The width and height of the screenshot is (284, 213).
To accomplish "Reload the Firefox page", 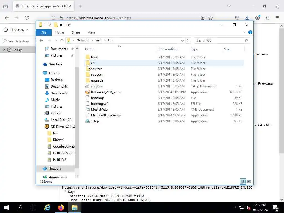I will (x=27, y=18).
